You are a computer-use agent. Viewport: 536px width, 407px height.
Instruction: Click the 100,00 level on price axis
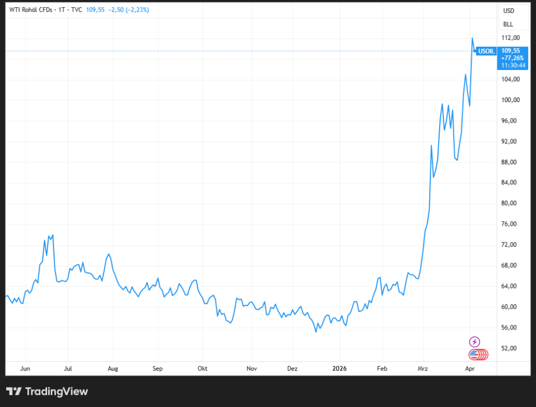[510, 100]
